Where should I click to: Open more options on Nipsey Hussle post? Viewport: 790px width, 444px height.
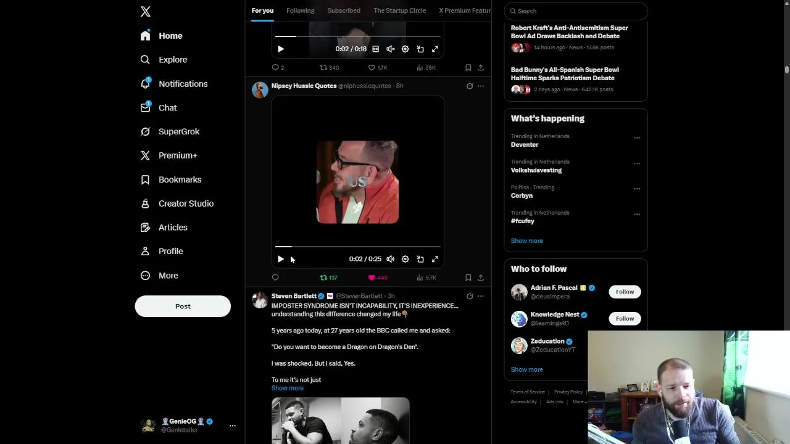[481, 86]
